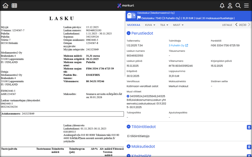Screen dimensions: 252x157
Task: Open the MUUT dropdown menu
Action: click(x=178, y=25)
